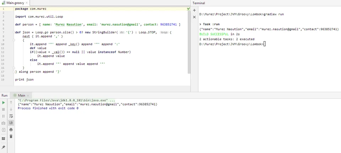Click 'instanceof' keyword on line 12
The image size is (341, 153).
coord(107,52)
